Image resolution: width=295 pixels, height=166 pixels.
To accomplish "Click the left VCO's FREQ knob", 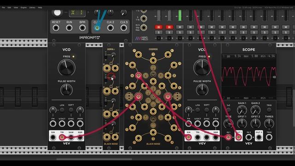I will [66, 68].
